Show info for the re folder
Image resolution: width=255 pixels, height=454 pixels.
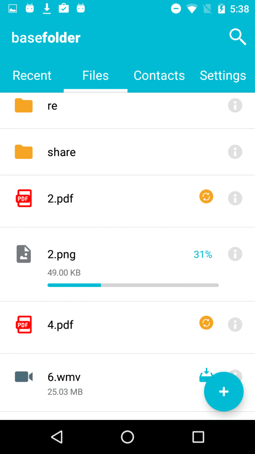click(235, 106)
